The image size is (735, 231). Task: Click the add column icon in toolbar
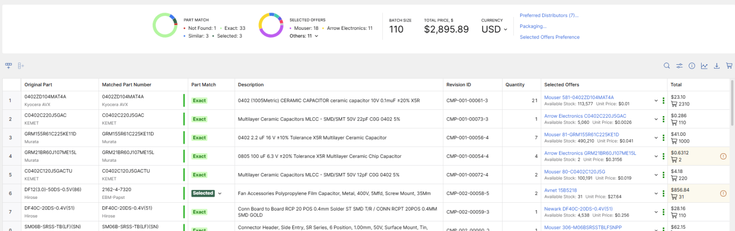pyautogui.click(x=21, y=66)
